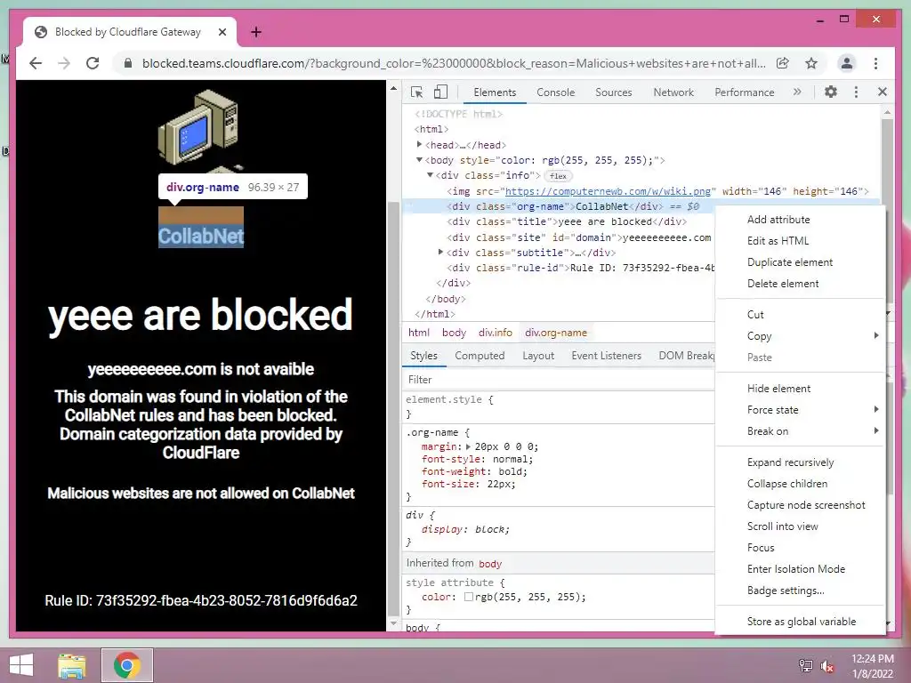Choose Capture node screenshot
This screenshot has height=683, width=911.
coord(800,505)
